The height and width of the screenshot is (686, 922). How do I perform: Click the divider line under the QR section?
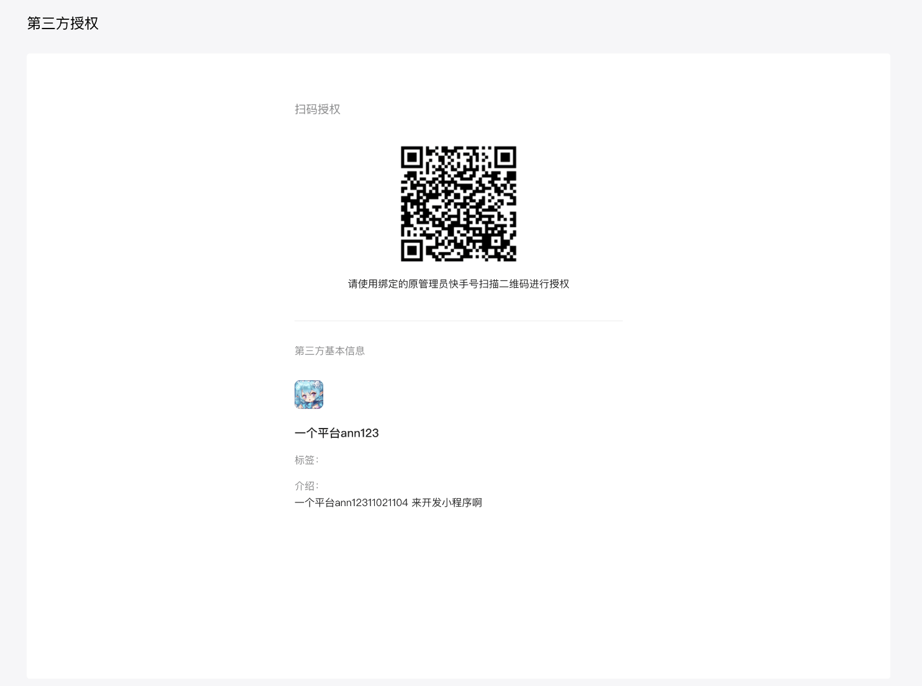[459, 321]
